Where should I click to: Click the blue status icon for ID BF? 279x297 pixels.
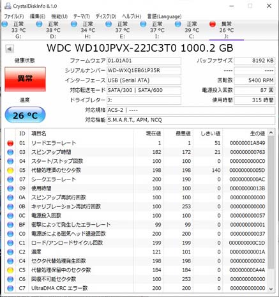point(10,225)
